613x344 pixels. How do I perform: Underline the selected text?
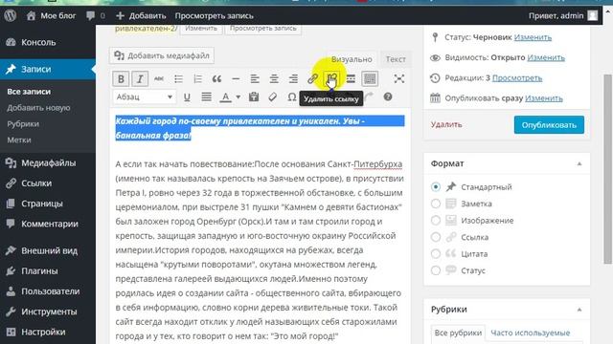point(187,97)
